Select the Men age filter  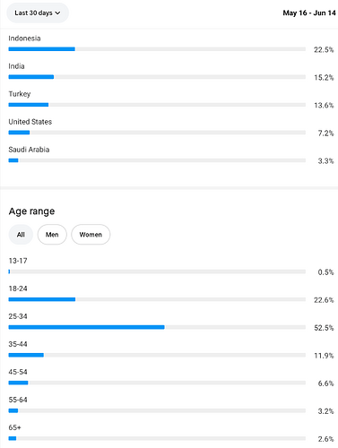pos(52,235)
